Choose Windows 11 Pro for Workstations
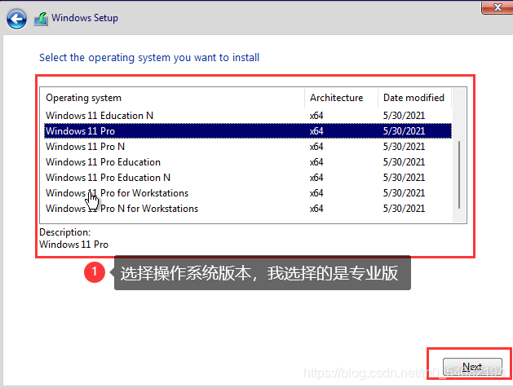This screenshot has width=513, height=388. [x=248, y=193]
